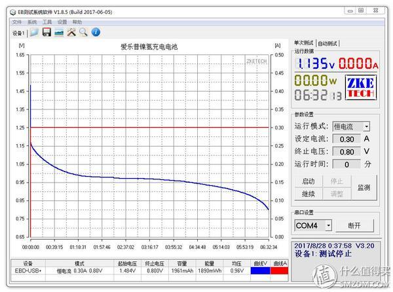
Task: Click the 设定电流 input field
Action: click(347, 139)
